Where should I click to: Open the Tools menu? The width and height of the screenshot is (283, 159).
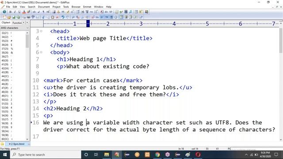coord(66,7)
